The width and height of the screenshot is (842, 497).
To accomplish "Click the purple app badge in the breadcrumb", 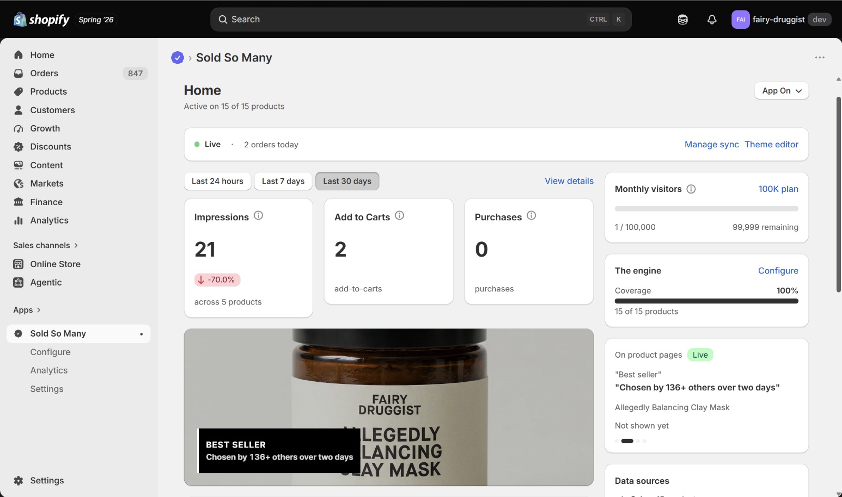I will click(177, 58).
